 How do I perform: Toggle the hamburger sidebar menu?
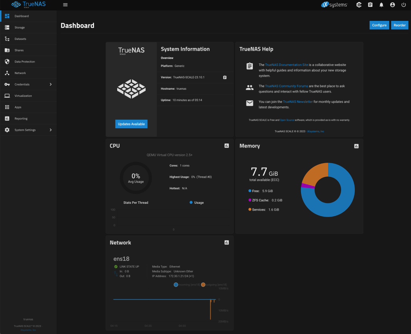(x=65, y=5)
